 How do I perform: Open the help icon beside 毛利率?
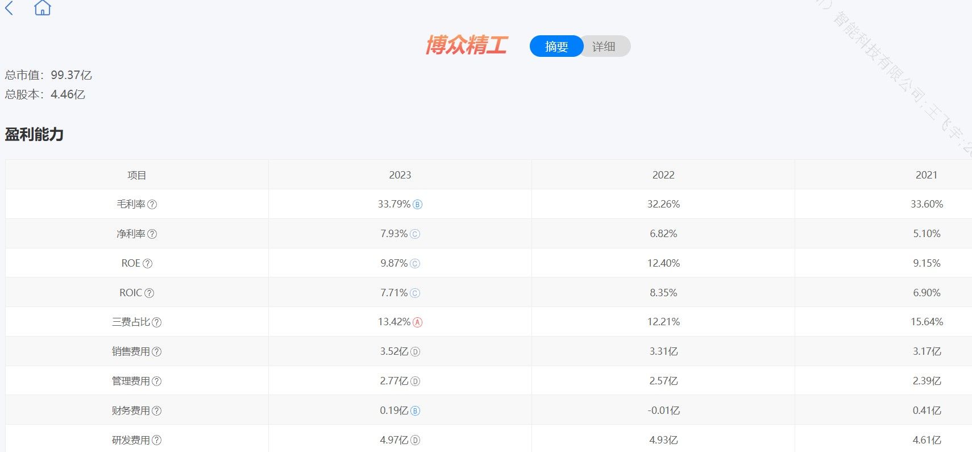152,205
